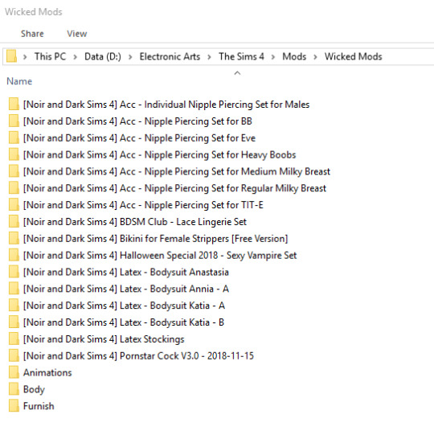The height and width of the screenshot is (435, 434).
Task: Click name 'Latex Stockings'
Action: click(x=152, y=339)
